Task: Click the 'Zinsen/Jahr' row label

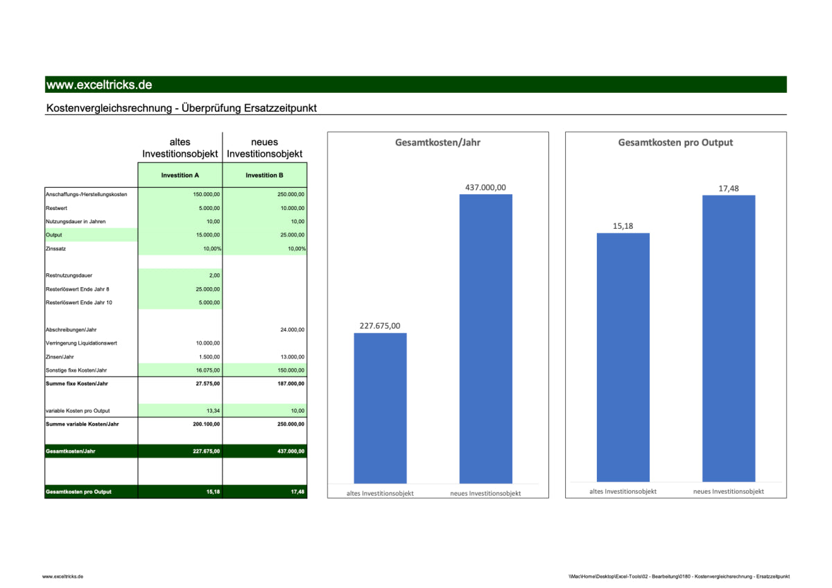Action: coord(60,356)
